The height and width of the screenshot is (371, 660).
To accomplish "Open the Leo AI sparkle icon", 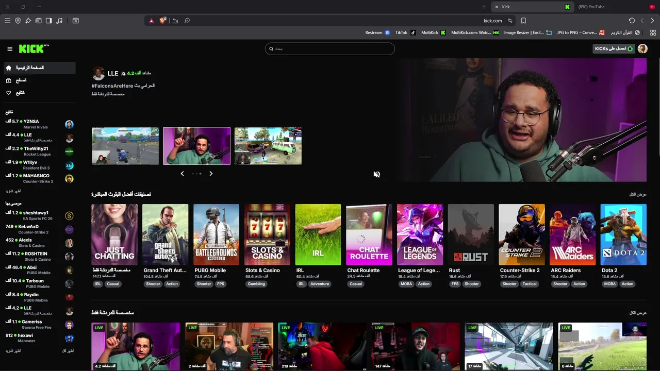I will 28,21.
